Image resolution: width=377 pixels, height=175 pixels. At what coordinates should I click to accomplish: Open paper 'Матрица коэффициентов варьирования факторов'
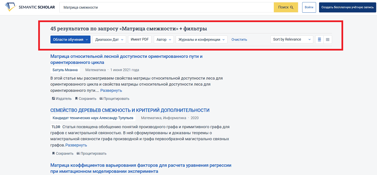(141, 169)
